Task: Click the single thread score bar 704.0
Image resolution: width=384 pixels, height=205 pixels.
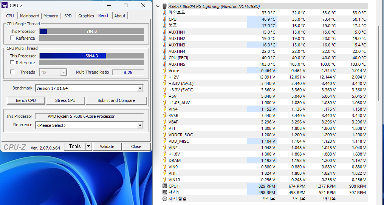Action: point(91,31)
